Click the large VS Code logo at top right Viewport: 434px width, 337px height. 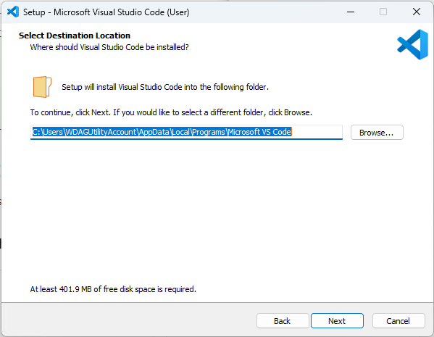pyautogui.click(x=413, y=45)
